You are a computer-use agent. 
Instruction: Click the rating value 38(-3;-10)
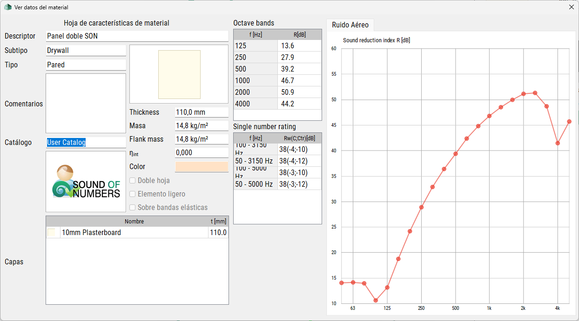tap(299, 172)
